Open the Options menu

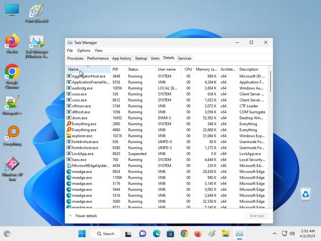pyautogui.click(x=84, y=51)
